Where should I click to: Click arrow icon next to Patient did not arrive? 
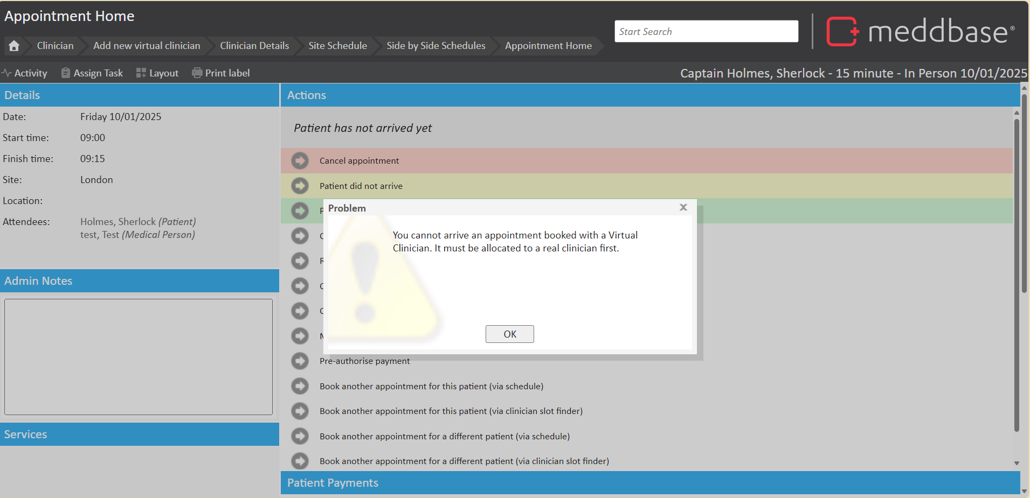300,186
